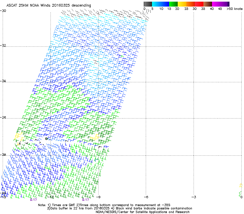Select the magenta 40-45 knots legend segment

216,4
